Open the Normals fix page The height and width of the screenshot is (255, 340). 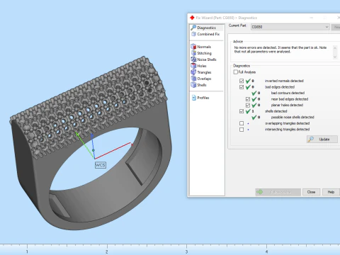tap(201, 47)
